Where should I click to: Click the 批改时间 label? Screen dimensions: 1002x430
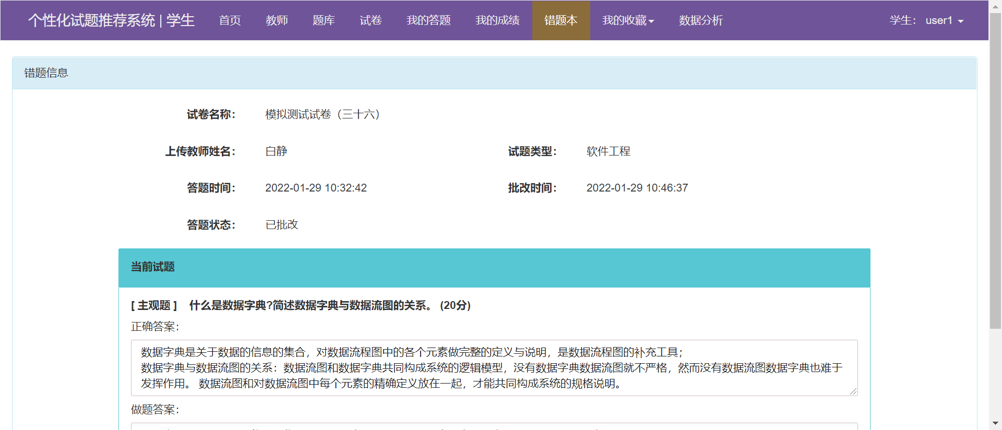[532, 188]
